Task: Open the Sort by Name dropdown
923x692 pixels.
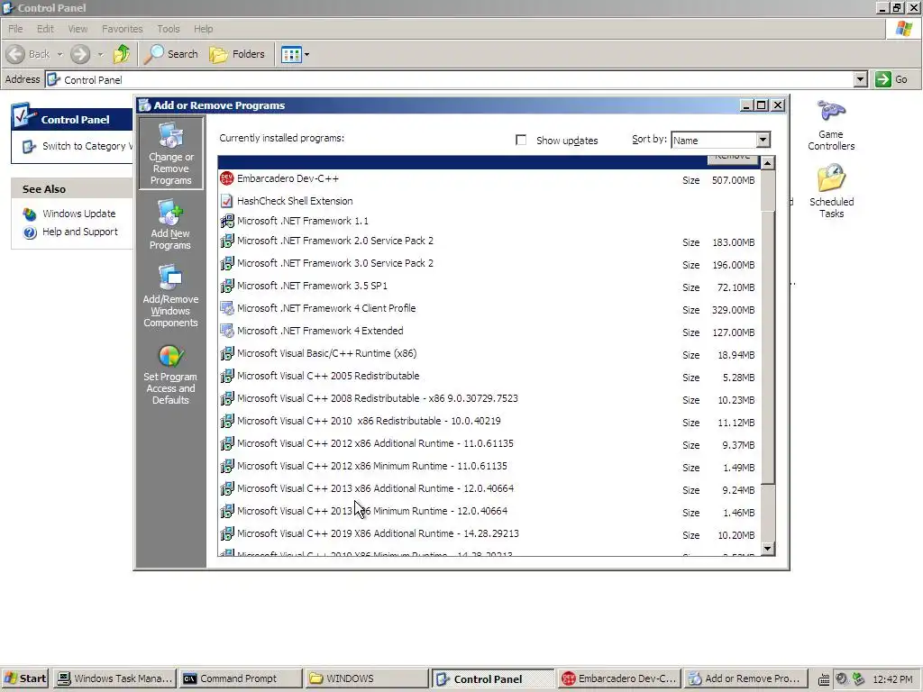Action: 763,140
